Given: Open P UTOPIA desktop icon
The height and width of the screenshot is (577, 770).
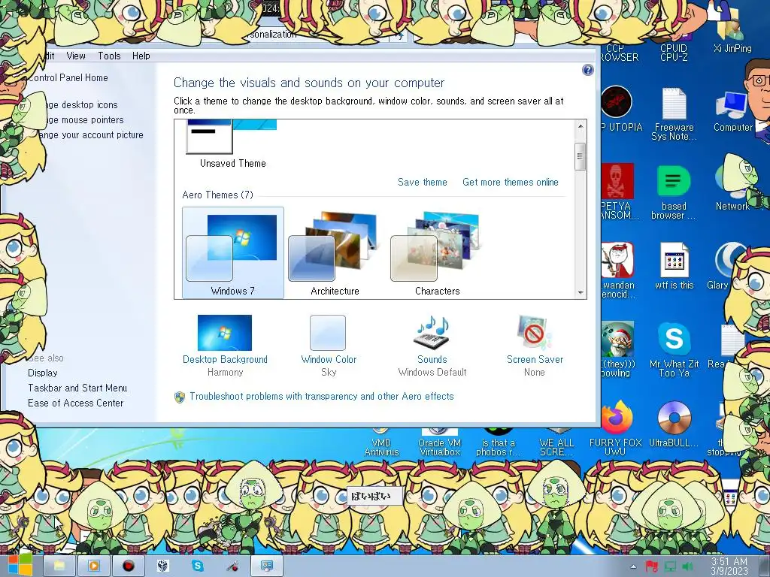Looking at the screenshot, I should pos(617,109).
